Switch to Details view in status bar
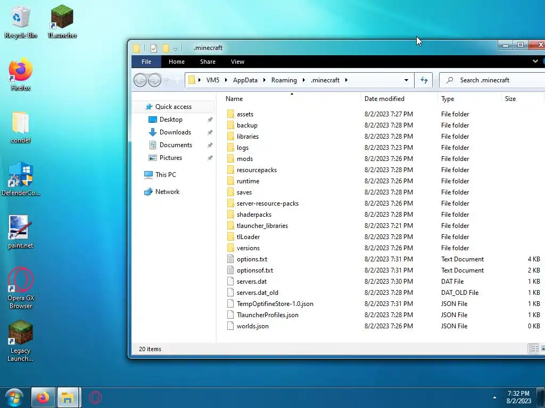The width and height of the screenshot is (545, 408). point(533,348)
